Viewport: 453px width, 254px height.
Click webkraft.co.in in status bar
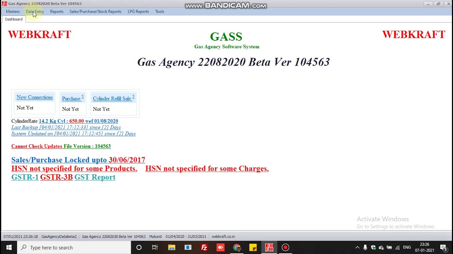(223, 236)
